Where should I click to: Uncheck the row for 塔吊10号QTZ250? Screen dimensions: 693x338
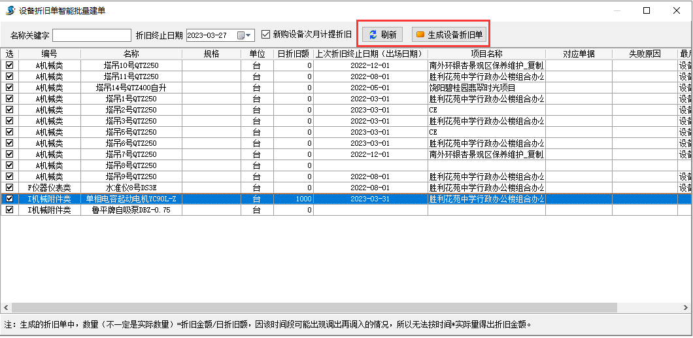[9, 66]
